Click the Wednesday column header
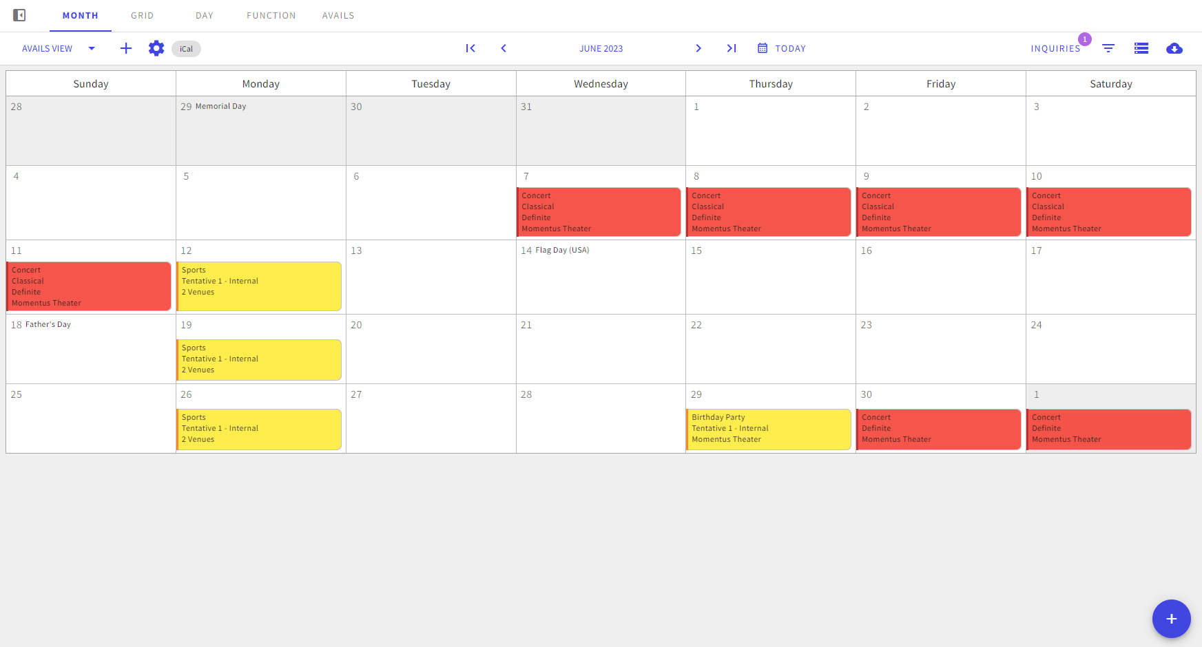 coord(601,84)
